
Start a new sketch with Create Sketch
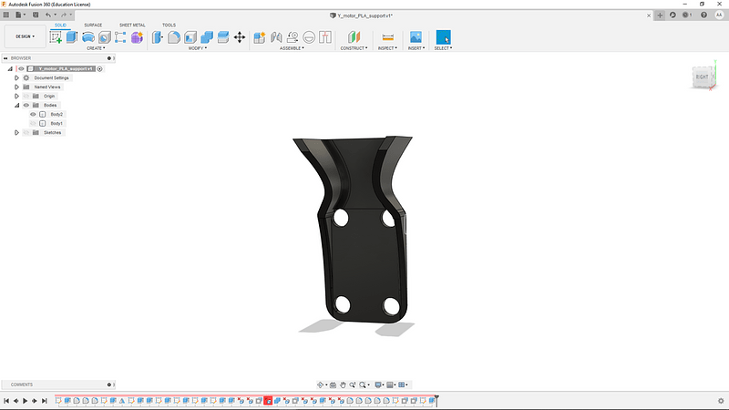pos(56,37)
